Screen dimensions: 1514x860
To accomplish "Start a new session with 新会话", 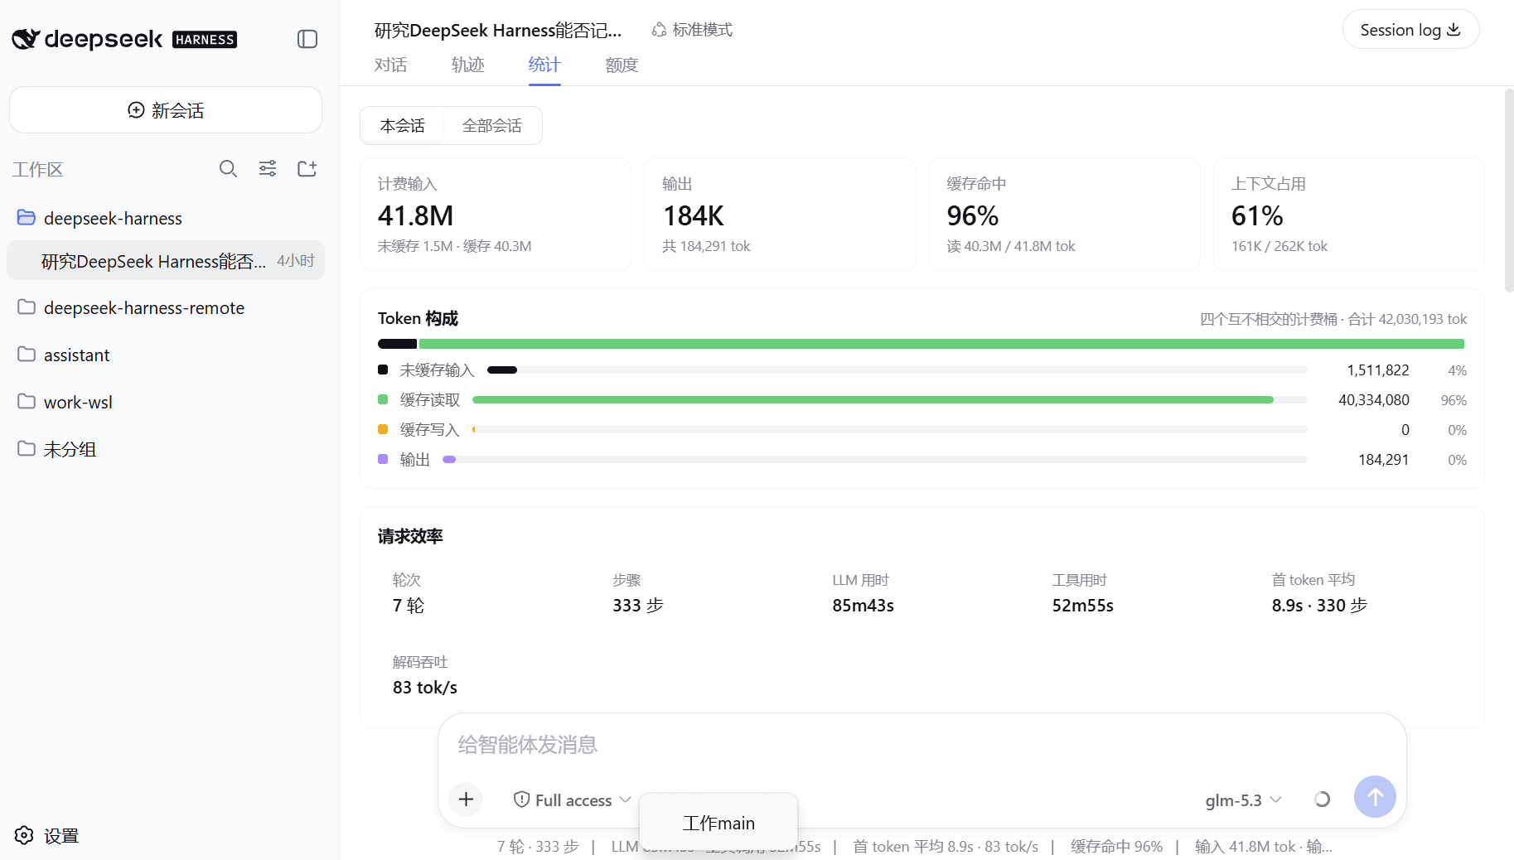I will click(x=166, y=110).
